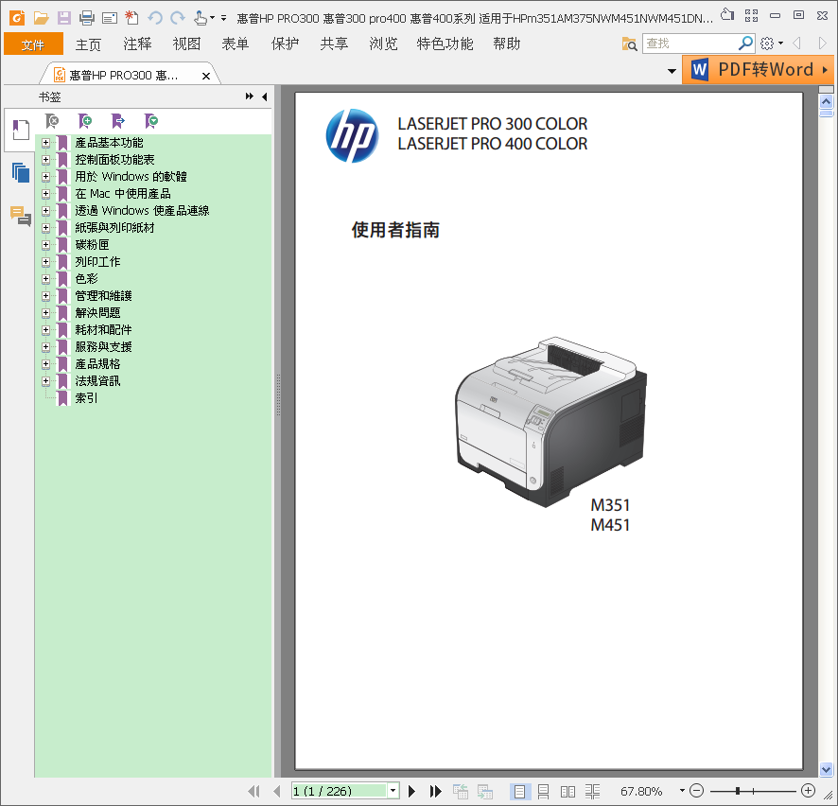Click the search magnifier icon
Screen dimensions: 838x806
click(x=745, y=44)
